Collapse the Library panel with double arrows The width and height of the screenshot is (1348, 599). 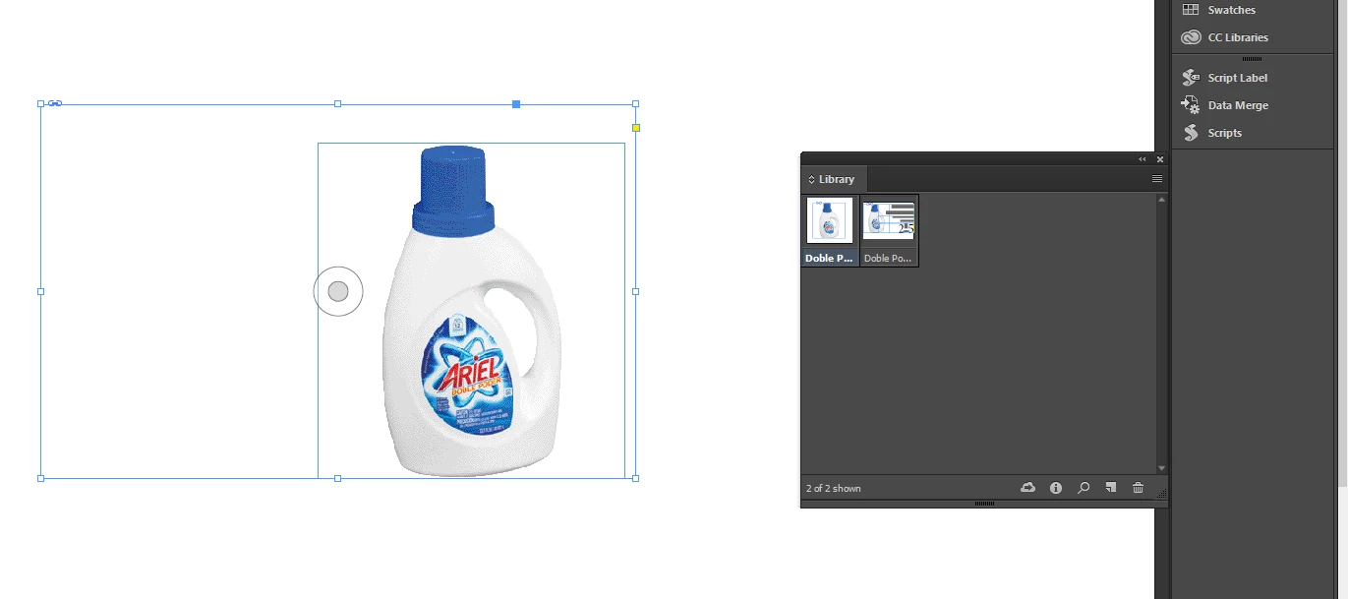pyautogui.click(x=1143, y=159)
